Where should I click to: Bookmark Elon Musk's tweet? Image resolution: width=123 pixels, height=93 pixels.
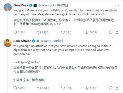point(111,32)
